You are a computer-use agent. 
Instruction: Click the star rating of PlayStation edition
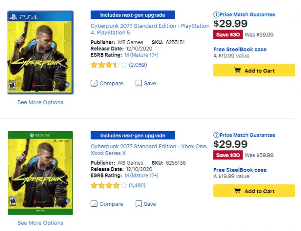109,65
